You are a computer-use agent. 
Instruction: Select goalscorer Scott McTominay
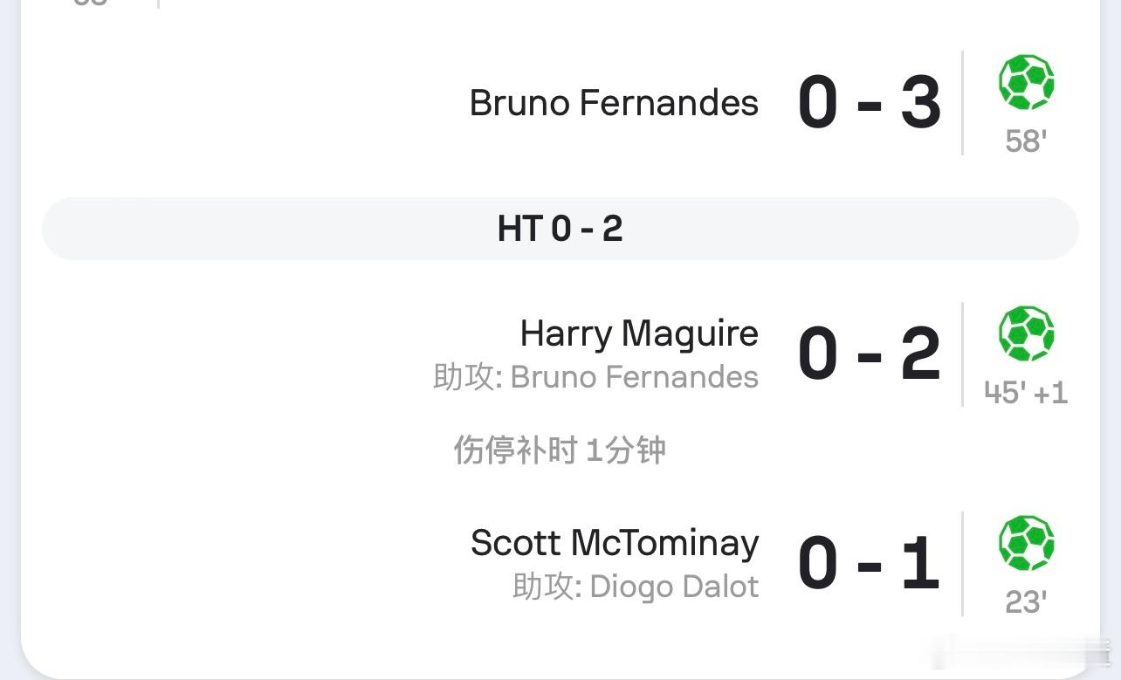point(615,543)
